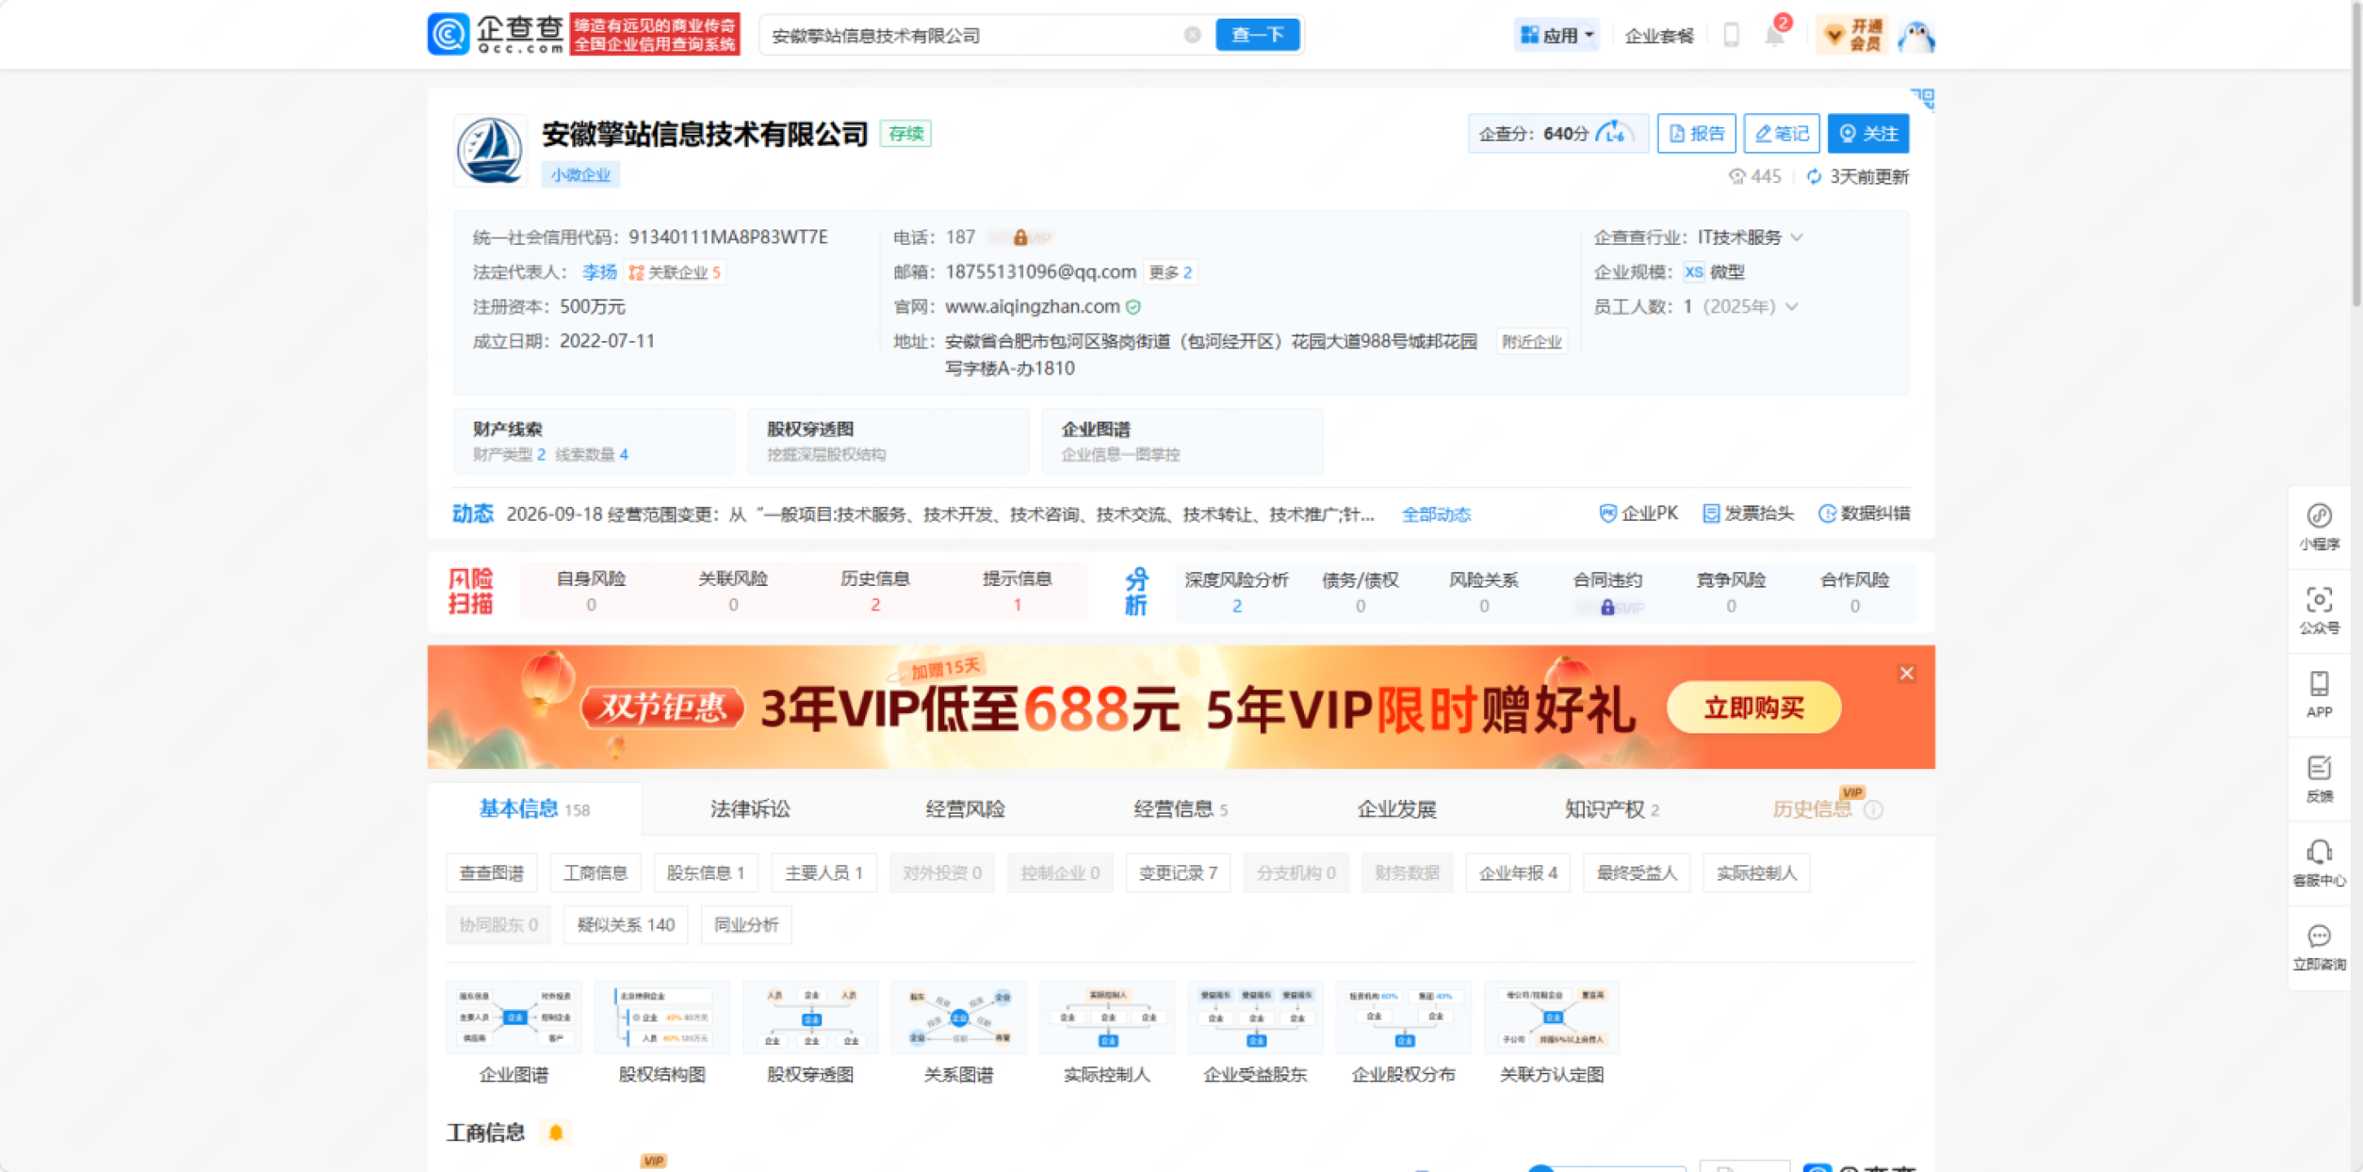Click the Qcc.com logo icon
The width and height of the screenshot is (2363, 1172).
pyautogui.click(x=449, y=35)
